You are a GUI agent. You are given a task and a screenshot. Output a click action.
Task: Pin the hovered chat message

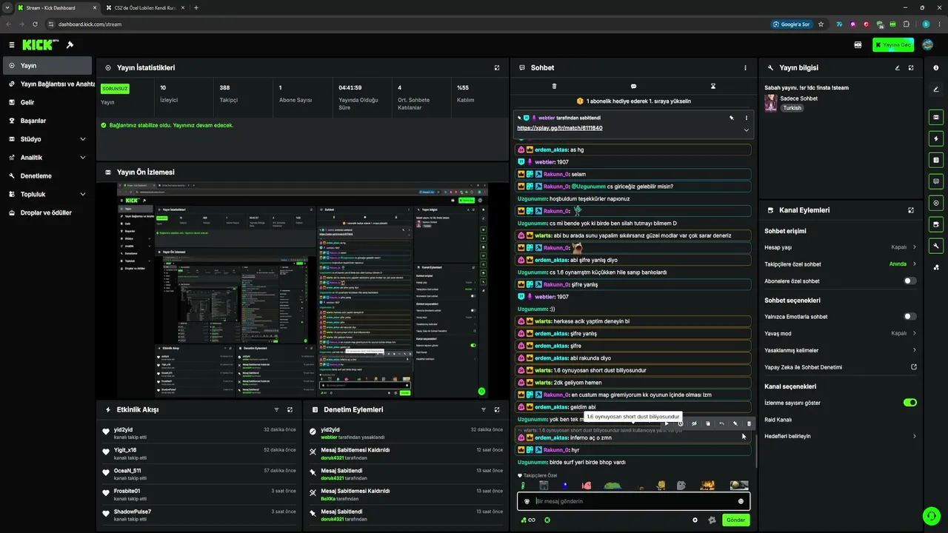coord(735,423)
